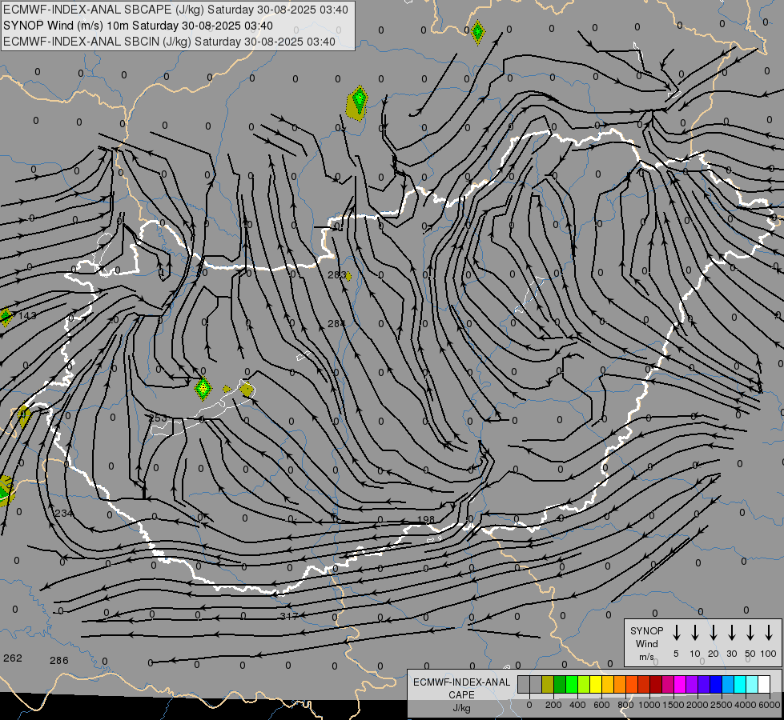Pick the white swatch at the CAPE scale end
Viewport: 784px width, 720px height.
coord(763,684)
